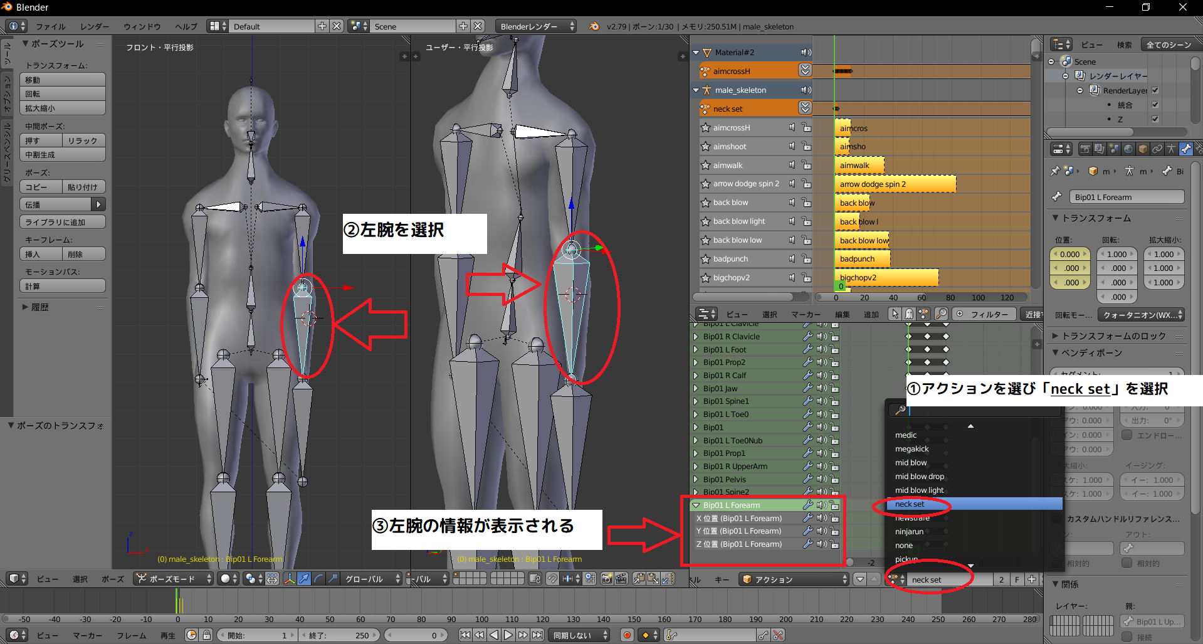Click the 開始 start frame field
The height and width of the screenshot is (644, 1203).
click(x=257, y=635)
